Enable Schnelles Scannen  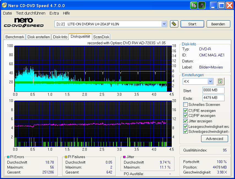(185, 104)
